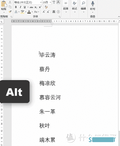Toggle superscript formatting
Screen dimensions: 120x146
point(40,7)
